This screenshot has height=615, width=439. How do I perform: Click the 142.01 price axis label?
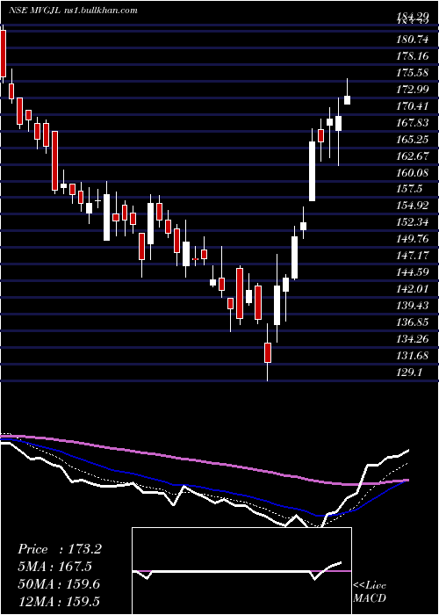(x=413, y=289)
